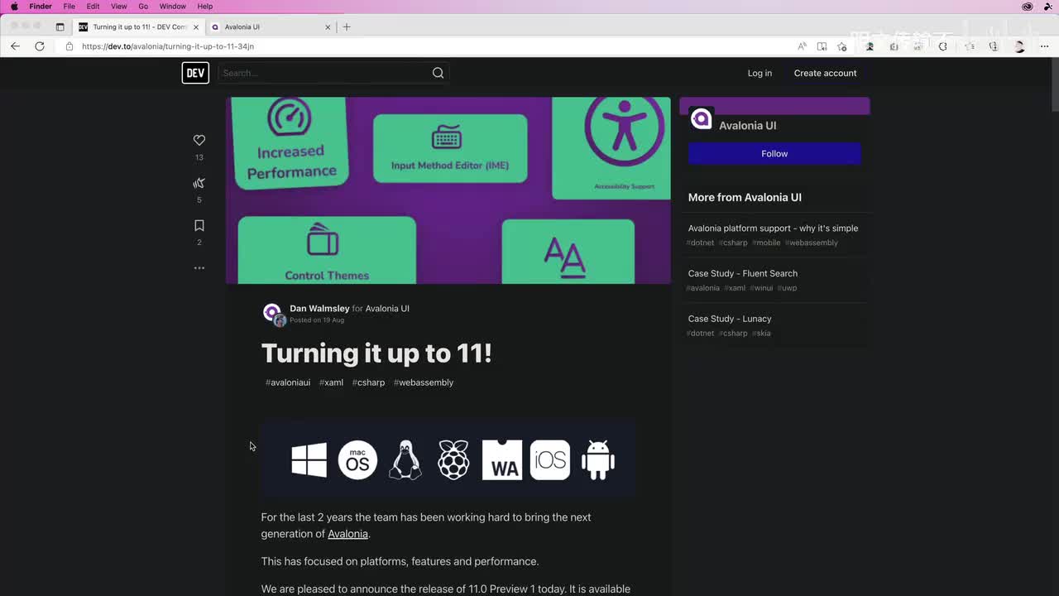1059x596 pixels.
Task: Open the #avaloniaui tag under the title
Action: coord(288,382)
